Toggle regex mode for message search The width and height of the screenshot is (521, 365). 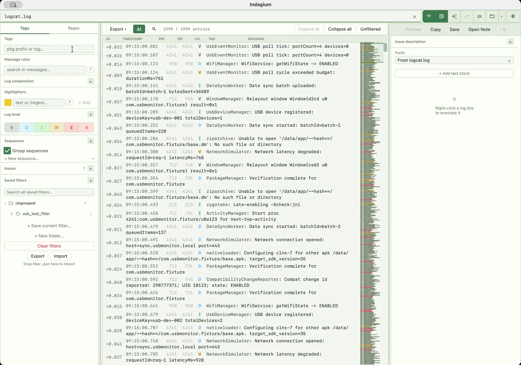[x=91, y=69]
